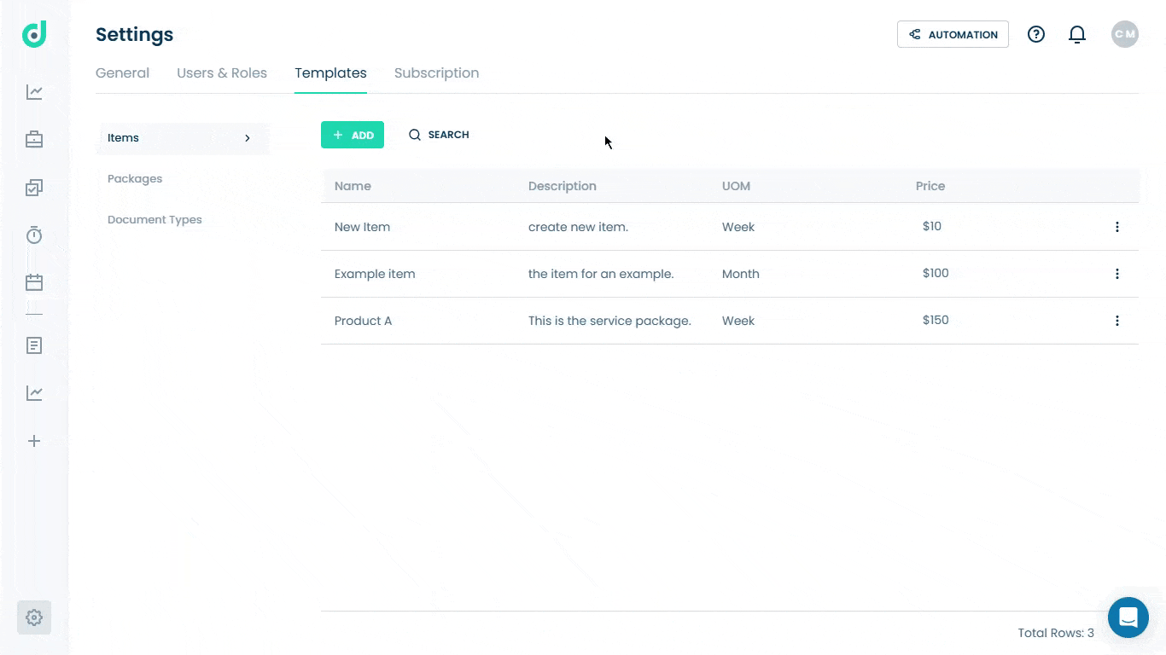This screenshot has height=655, width=1166.
Task: Open the checklist tasks sidebar icon
Action: pyautogui.click(x=34, y=188)
